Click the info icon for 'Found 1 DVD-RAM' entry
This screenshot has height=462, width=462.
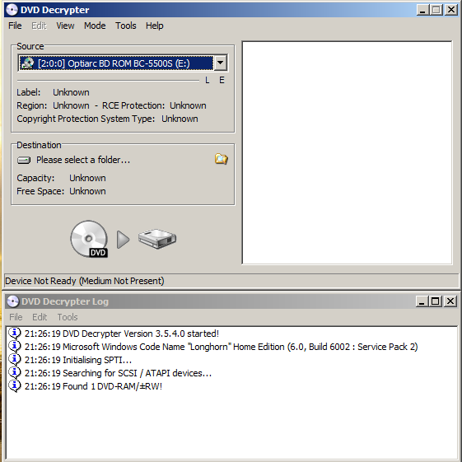(15, 386)
